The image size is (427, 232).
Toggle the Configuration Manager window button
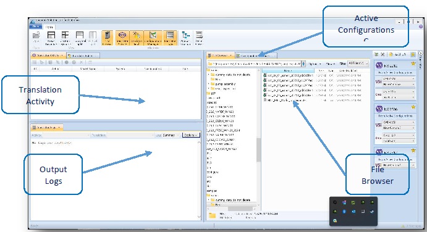point(153,38)
